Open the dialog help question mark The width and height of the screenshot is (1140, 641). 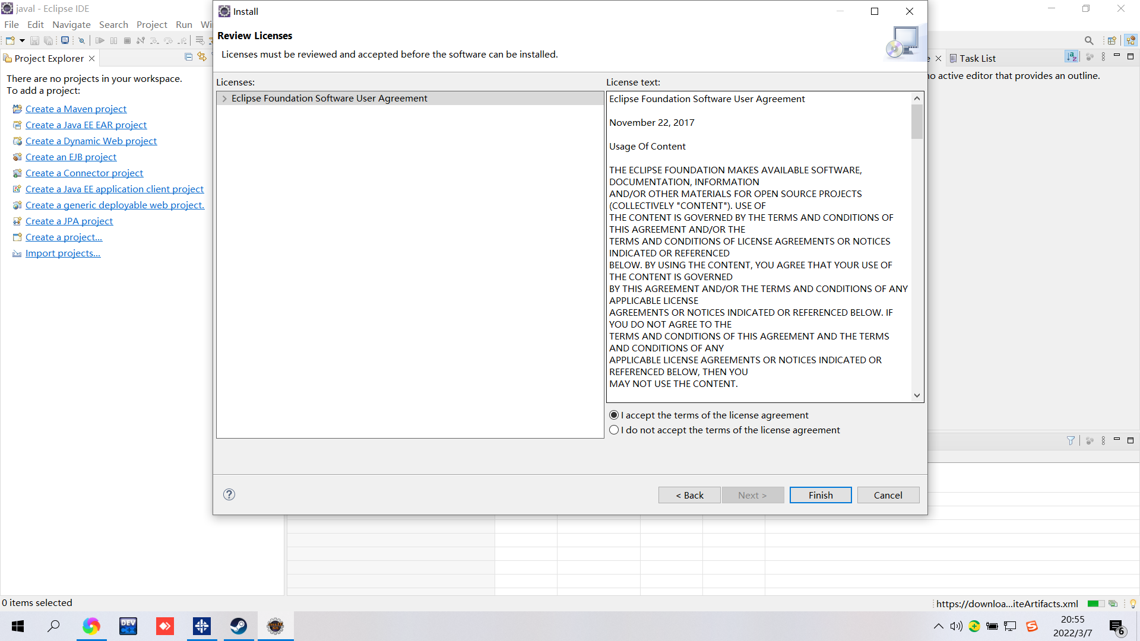pyautogui.click(x=229, y=494)
